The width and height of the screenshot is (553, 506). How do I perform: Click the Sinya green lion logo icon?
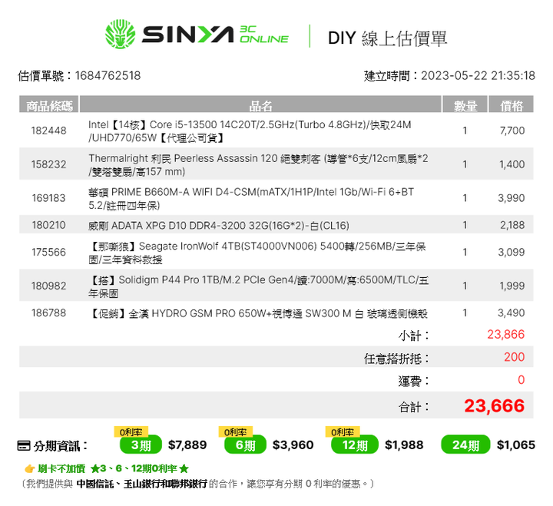point(120,35)
